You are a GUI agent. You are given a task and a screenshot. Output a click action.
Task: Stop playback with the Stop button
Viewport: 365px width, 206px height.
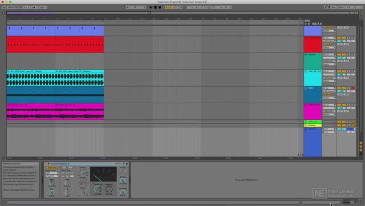click(155, 7)
